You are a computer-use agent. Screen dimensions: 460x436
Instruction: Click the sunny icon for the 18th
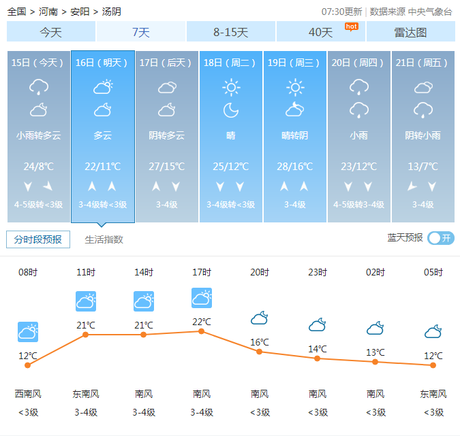[231, 87]
